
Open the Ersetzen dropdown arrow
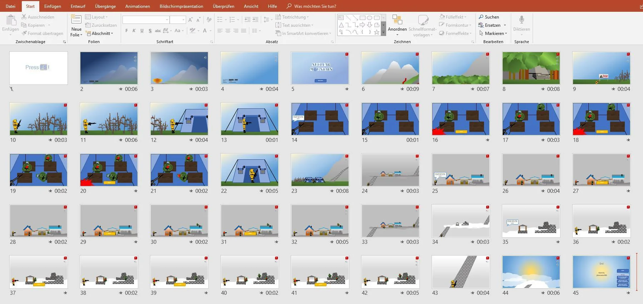tap(505, 25)
